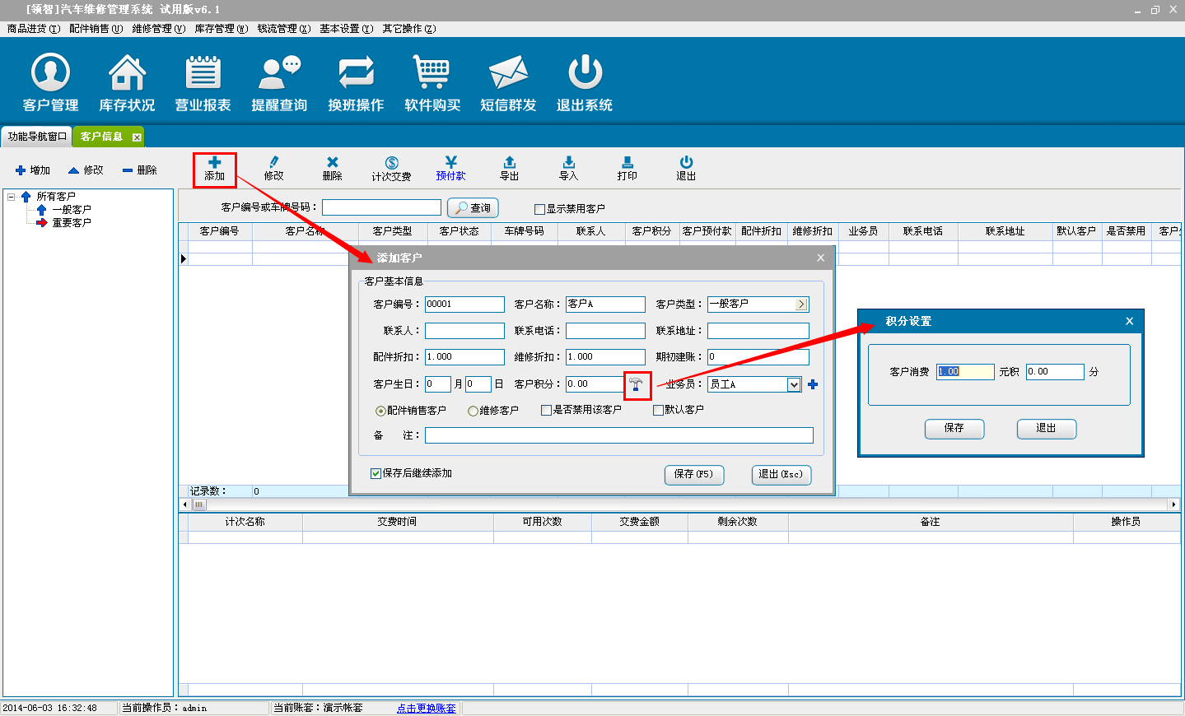
Task: Click the 预付款 prepayment toolbar icon
Action: (450, 168)
